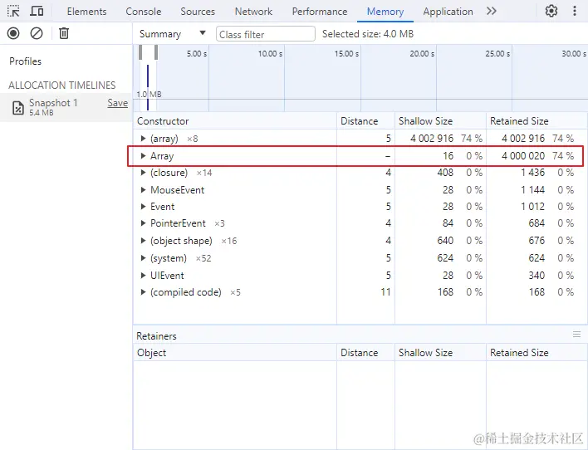Go to the Performance tab
Screen dimensions: 588x450
coord(320,12)
